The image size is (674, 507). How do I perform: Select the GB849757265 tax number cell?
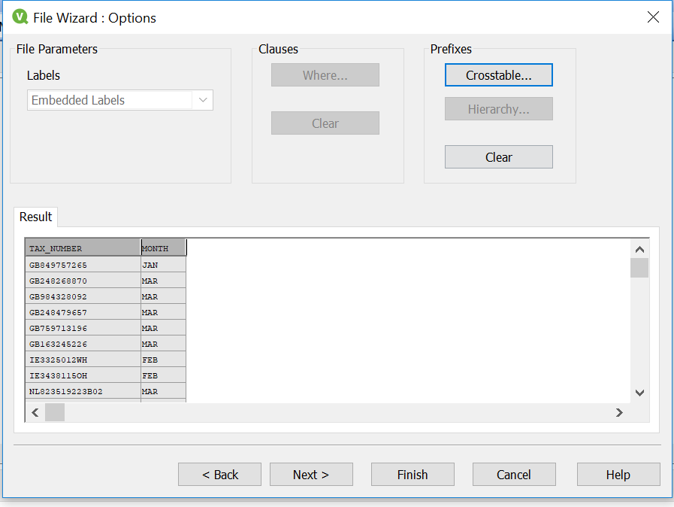tap(83, 265)
